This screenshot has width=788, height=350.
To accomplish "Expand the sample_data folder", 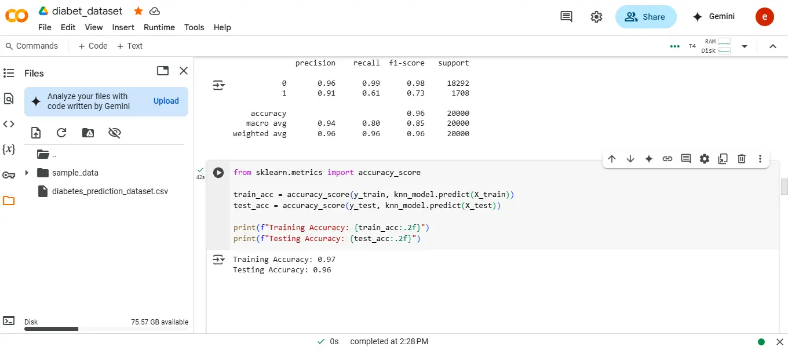I will click(27, 173).
